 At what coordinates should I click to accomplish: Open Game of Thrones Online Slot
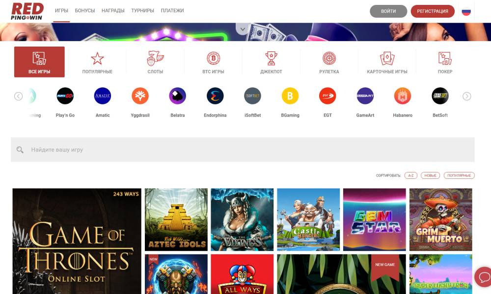click(x=77, y=241)
